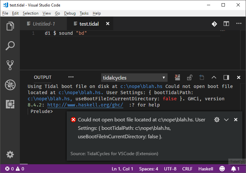
Task: Change encoding via UTF-8
Action: (x=170, y=169)
